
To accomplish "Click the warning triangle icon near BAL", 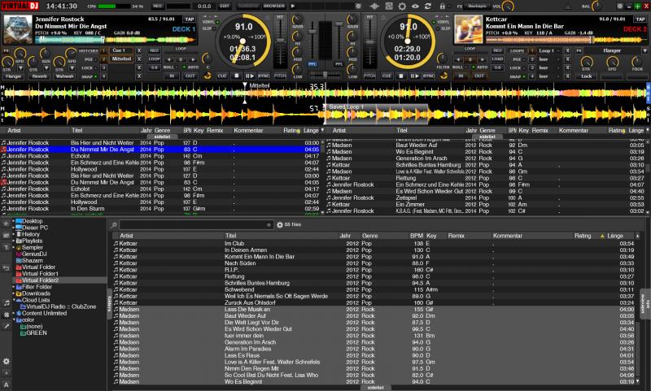I will point(568,7).
